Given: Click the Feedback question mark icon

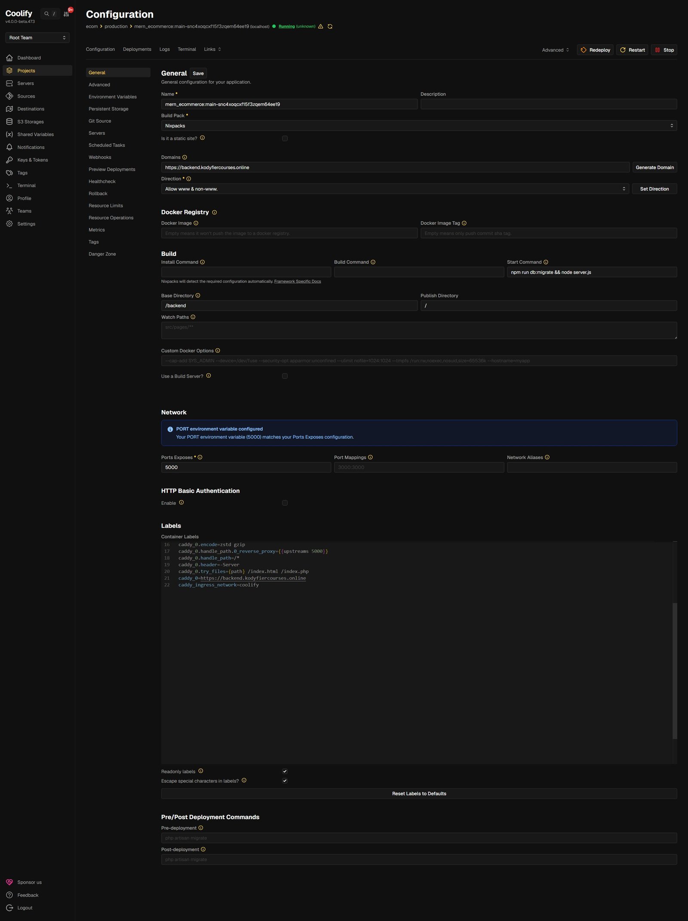Looking at the screenshot, I should (x=9, y=895).
